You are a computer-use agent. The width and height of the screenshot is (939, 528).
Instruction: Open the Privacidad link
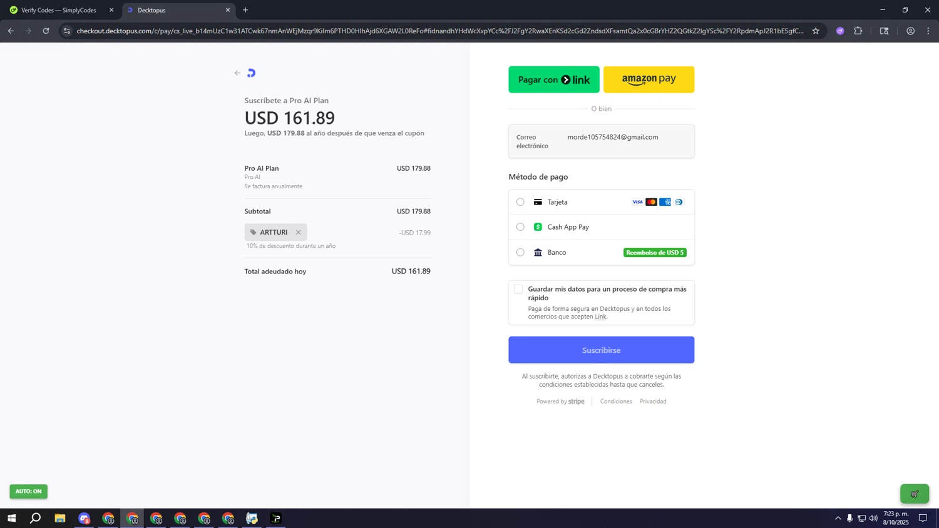pyautogui.click(x=653, y=402)
